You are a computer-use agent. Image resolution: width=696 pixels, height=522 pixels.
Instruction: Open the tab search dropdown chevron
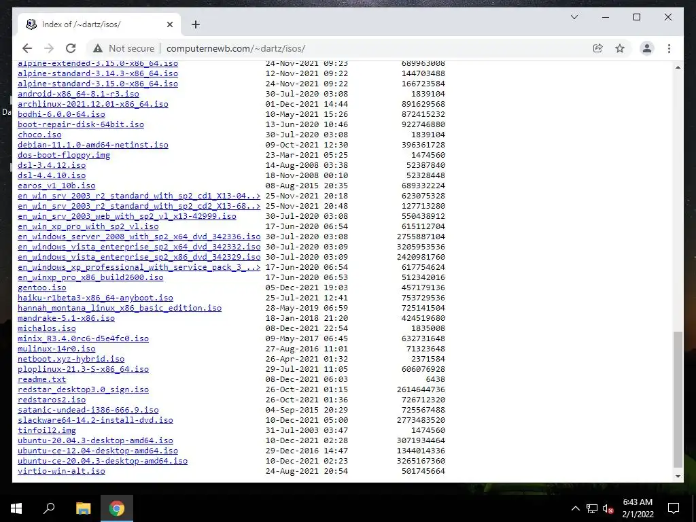pyautogui.click(x=574, y=17)
